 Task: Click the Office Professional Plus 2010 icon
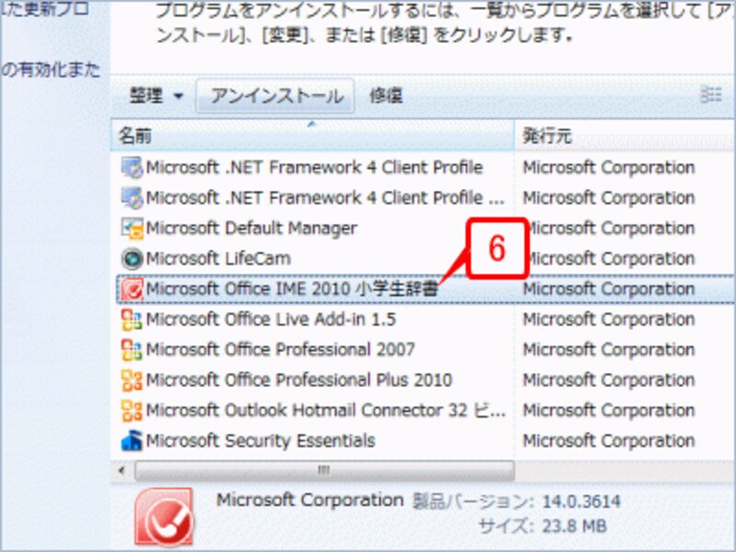pyautogui.click(x=132, y=380)
